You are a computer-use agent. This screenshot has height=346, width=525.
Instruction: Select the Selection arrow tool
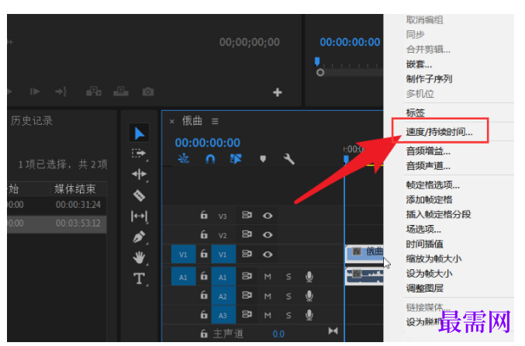click(x=139, y=133)
